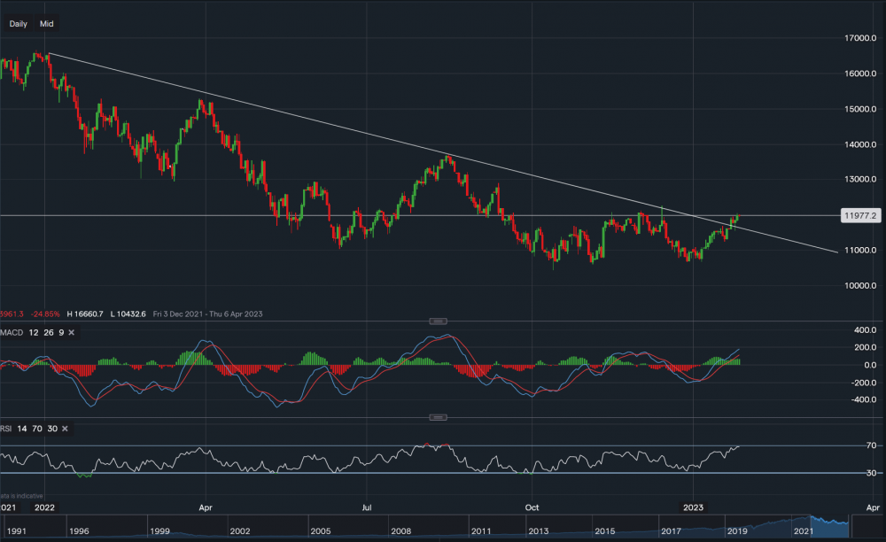Open the Daily timeframe selector
The height and width of the screenshot is (542, 886).
18,24
